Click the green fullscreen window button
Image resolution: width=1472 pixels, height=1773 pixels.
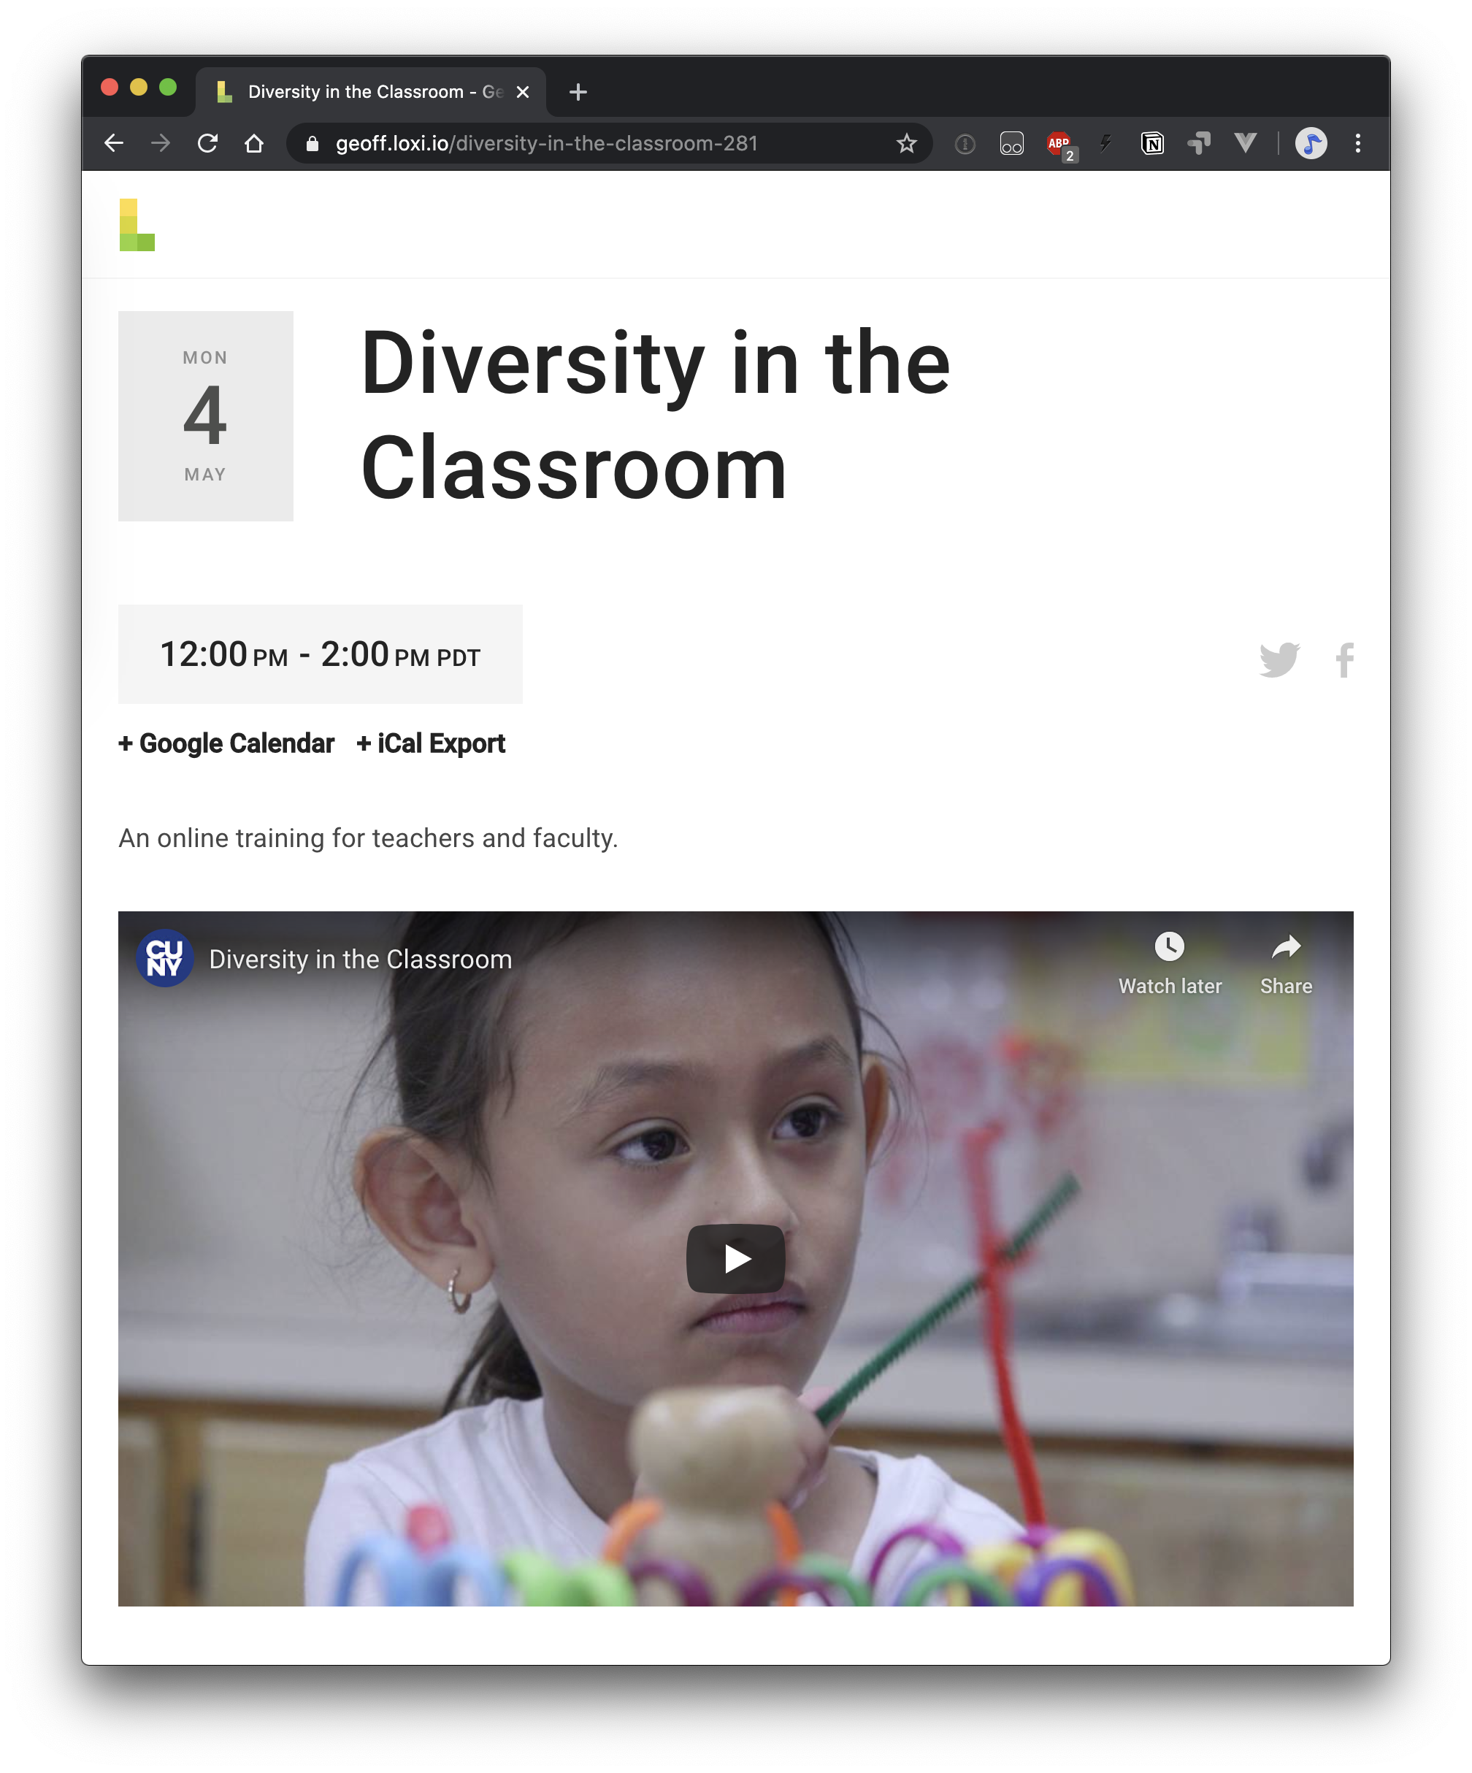point(168,87)
